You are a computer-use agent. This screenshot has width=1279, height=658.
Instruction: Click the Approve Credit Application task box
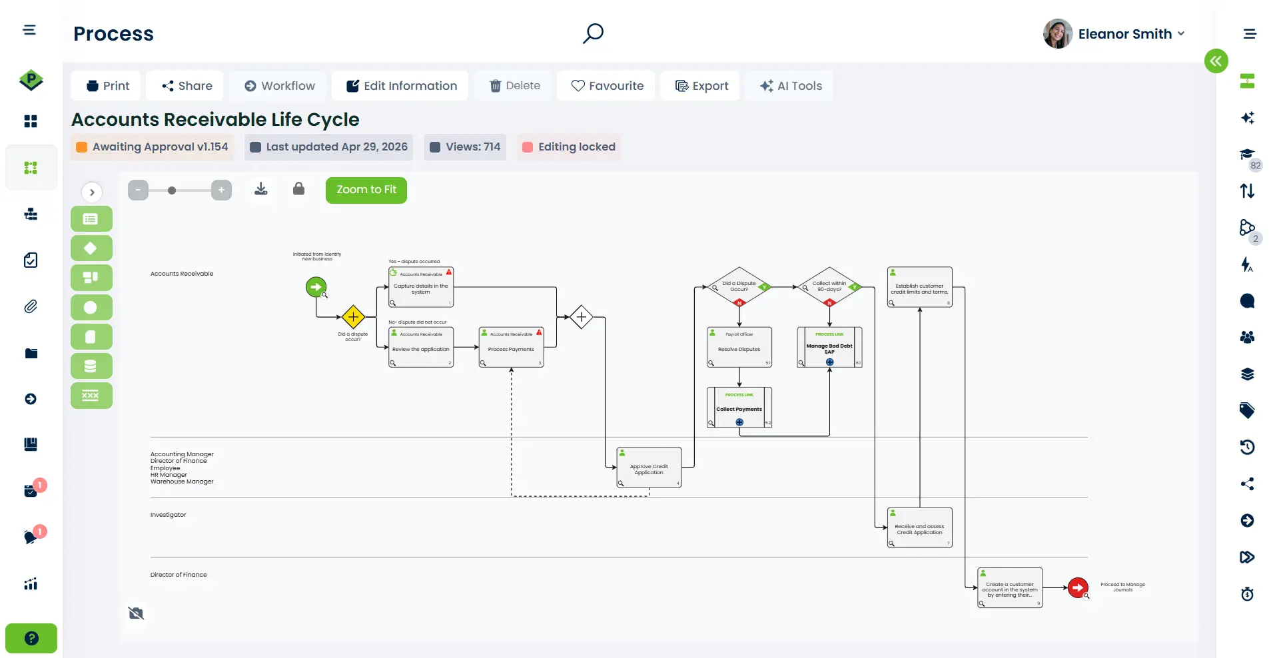[649, 468]
